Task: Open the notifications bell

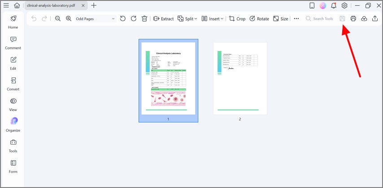Action: click(333, 6)
